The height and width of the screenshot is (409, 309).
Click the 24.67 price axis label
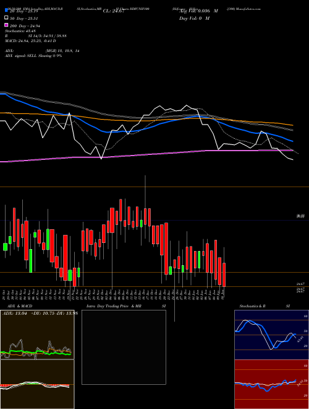click(300, 284)
